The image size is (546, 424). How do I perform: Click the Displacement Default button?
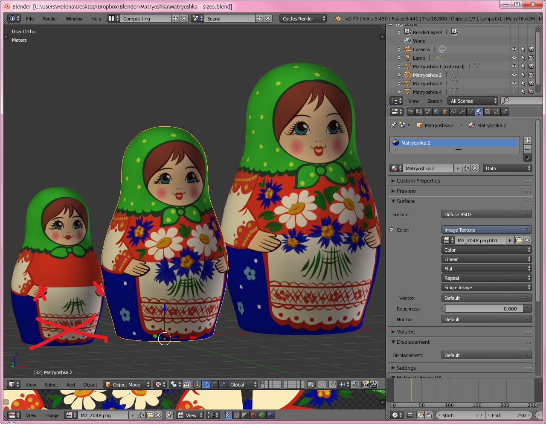(x=486, y=355)
